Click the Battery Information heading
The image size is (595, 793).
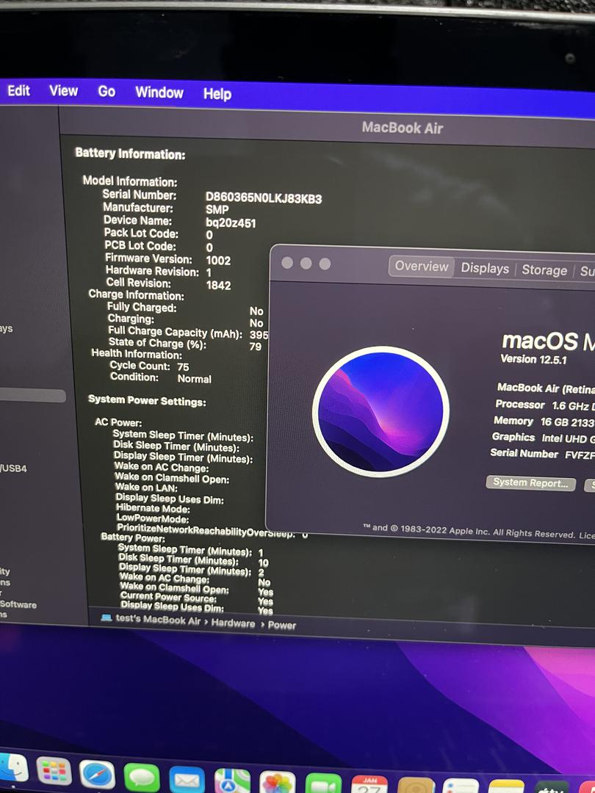point(131,153)
